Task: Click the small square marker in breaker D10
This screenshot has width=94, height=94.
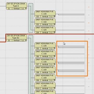Action: pos(54,88)
